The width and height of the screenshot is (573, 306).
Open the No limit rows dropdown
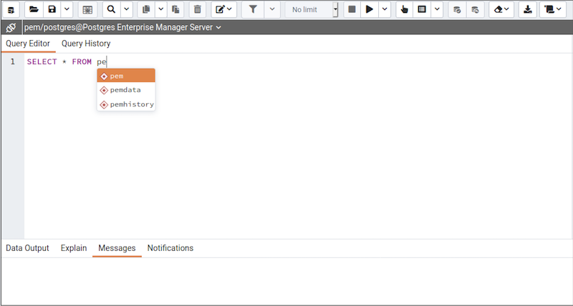(x=312, y=10)
